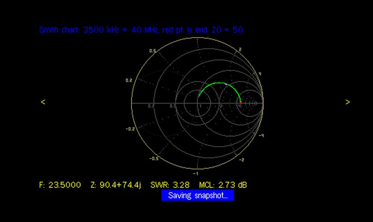Click the outer reactance label -1 at bottom
Viewport: 373px width, 222px height.
click(195, 173)
